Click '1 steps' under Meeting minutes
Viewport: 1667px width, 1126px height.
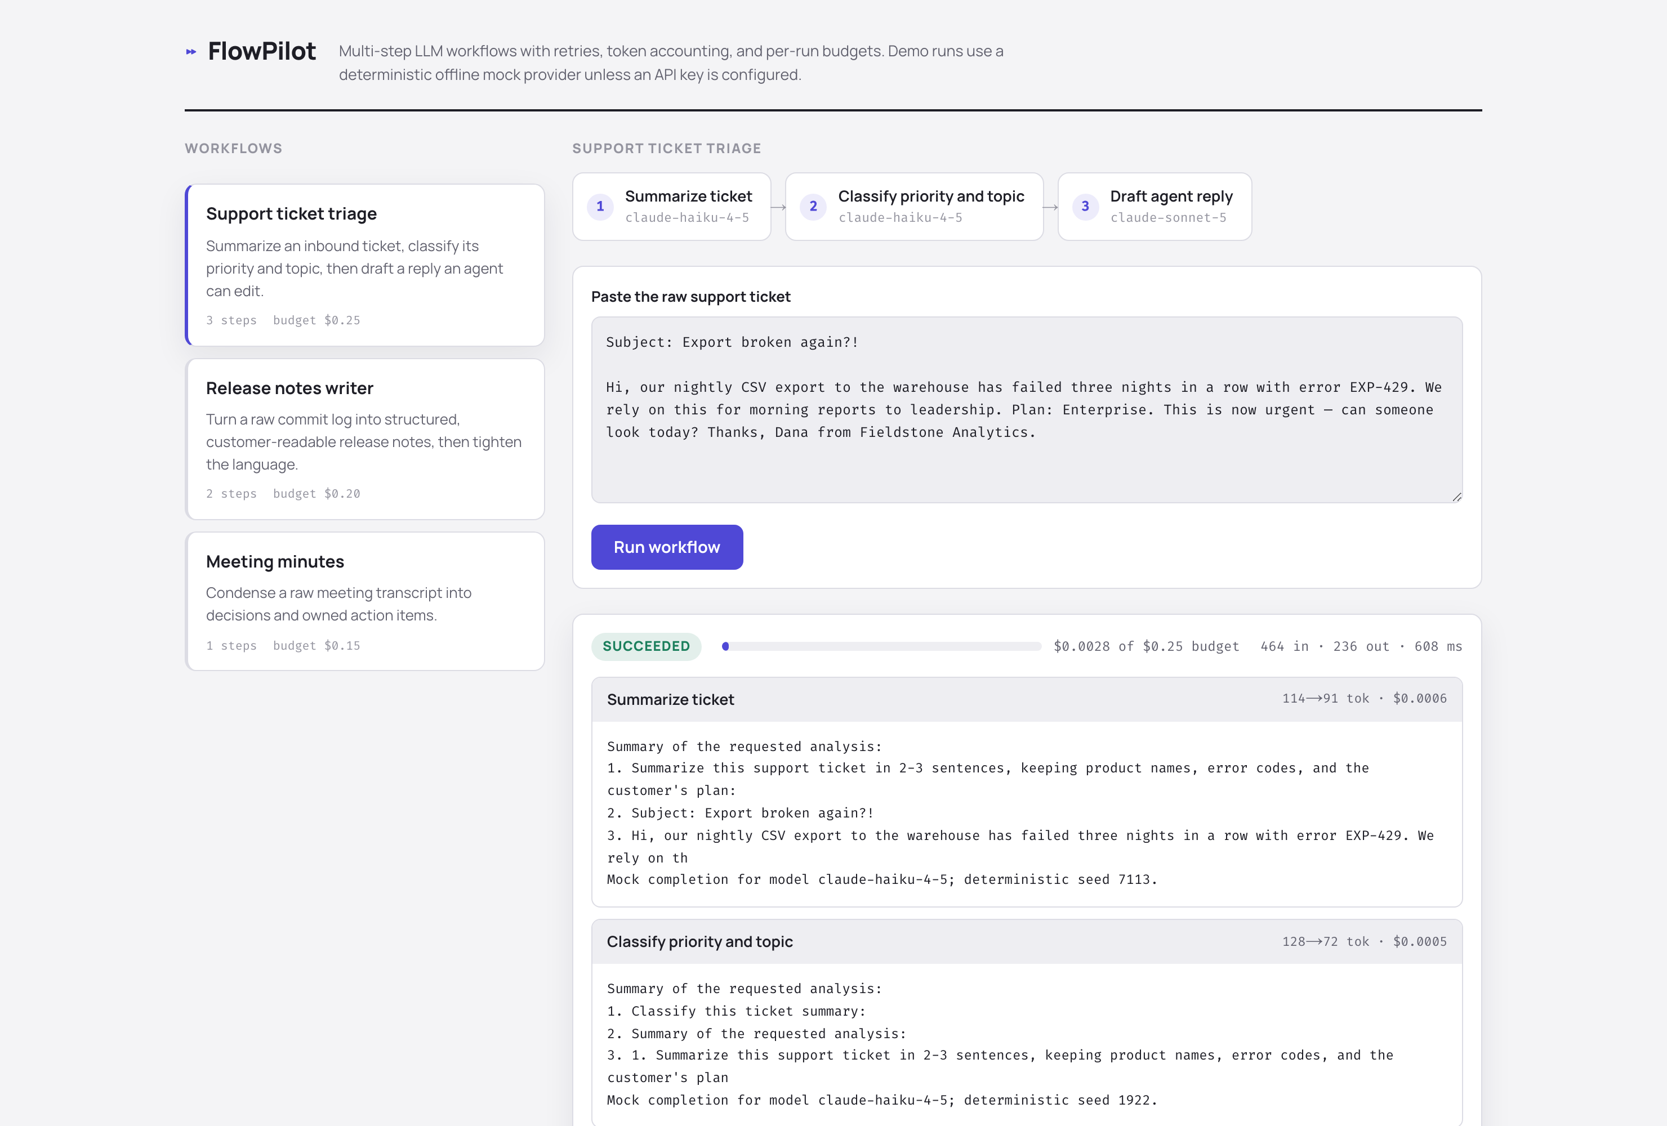[x=231, y=645]
